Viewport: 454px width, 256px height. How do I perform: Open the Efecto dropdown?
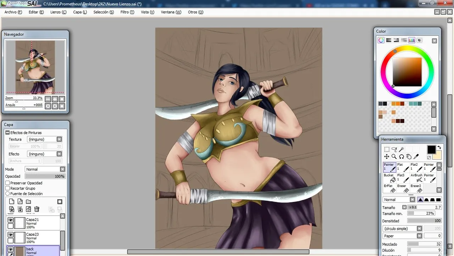(x=59, y=154)
